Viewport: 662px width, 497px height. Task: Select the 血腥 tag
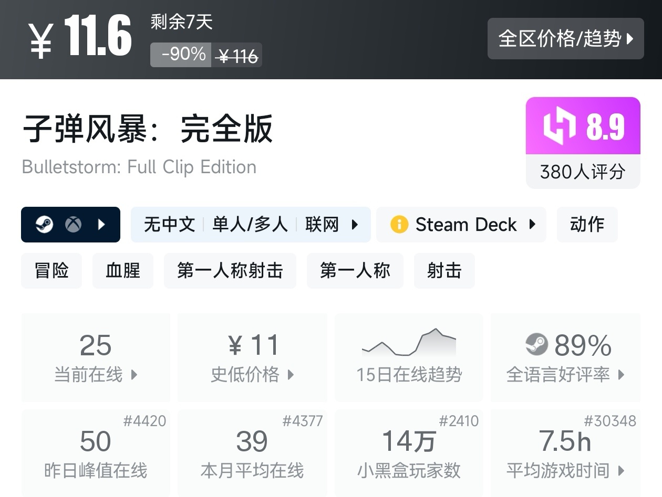click(123, 271)
